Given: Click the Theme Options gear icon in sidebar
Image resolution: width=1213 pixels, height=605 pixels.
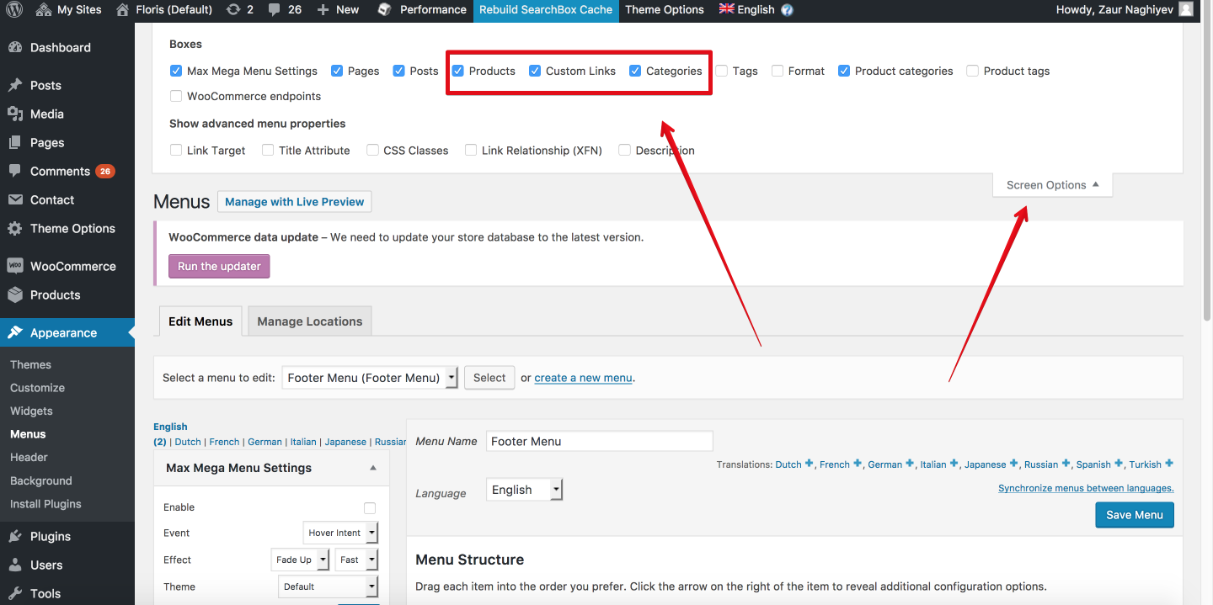Looking at the screenshot, I should coord(15,228).
